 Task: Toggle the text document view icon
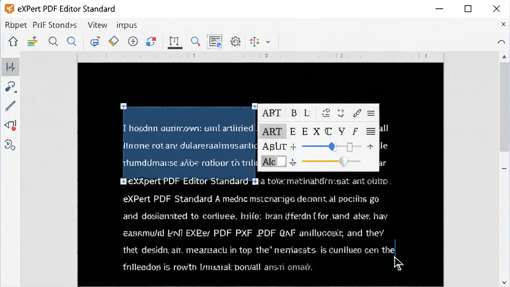coord(215,42)
